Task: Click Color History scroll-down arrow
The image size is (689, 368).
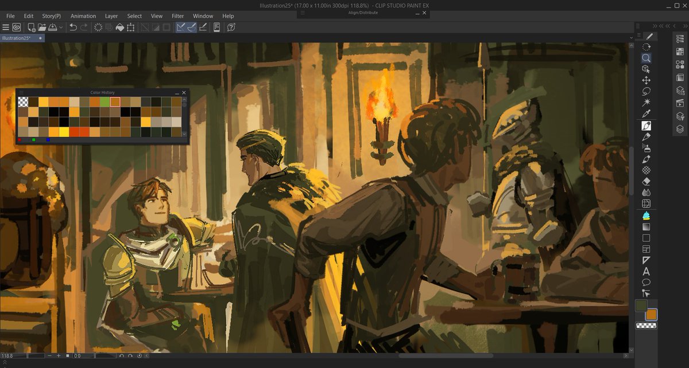Action: click(x=184, y=134)
